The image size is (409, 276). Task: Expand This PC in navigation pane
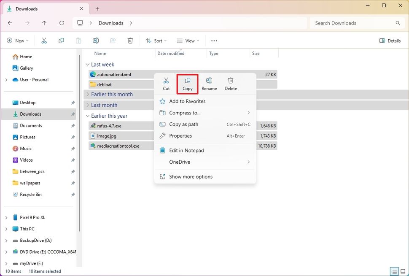click(6, 229)
